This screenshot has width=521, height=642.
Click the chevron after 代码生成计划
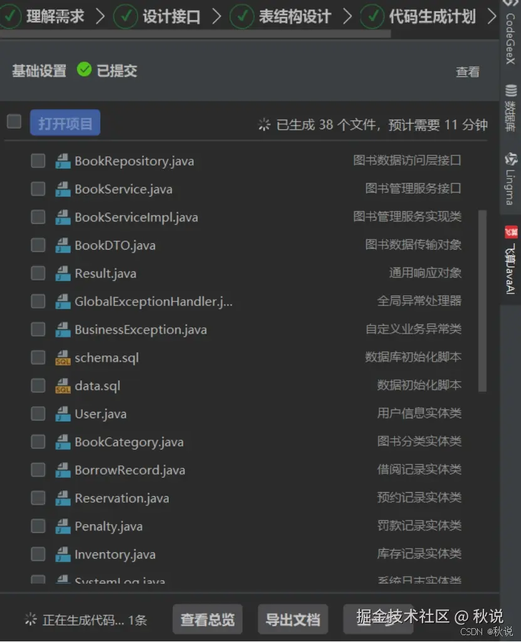(x=492, y=16)
